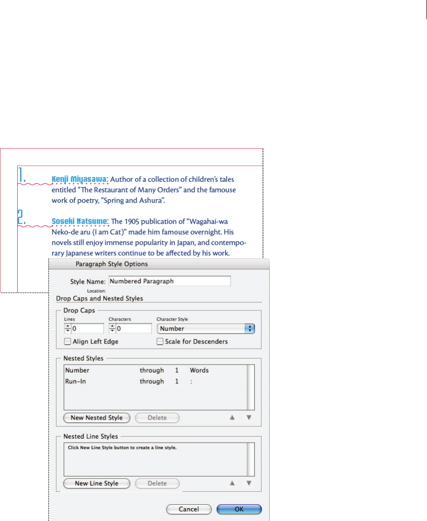Click 'Words' in the Number nested style row
Image resolution: width=427 pixels, height=521 pixels.
tap(199, 370)
